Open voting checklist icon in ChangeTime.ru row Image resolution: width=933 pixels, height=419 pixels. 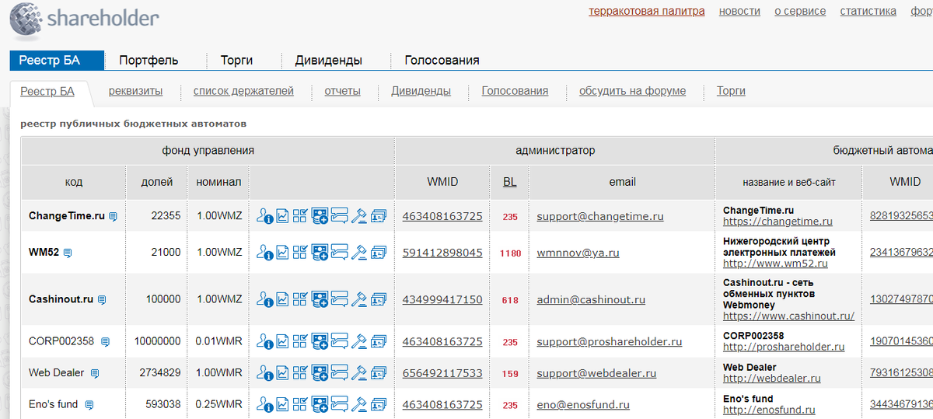300,216
